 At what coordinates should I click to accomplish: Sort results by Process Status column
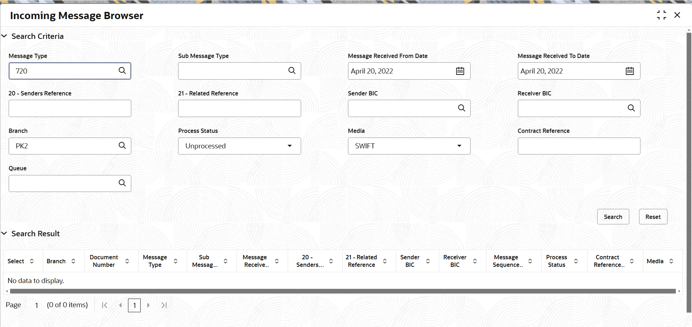click(576, 261)
